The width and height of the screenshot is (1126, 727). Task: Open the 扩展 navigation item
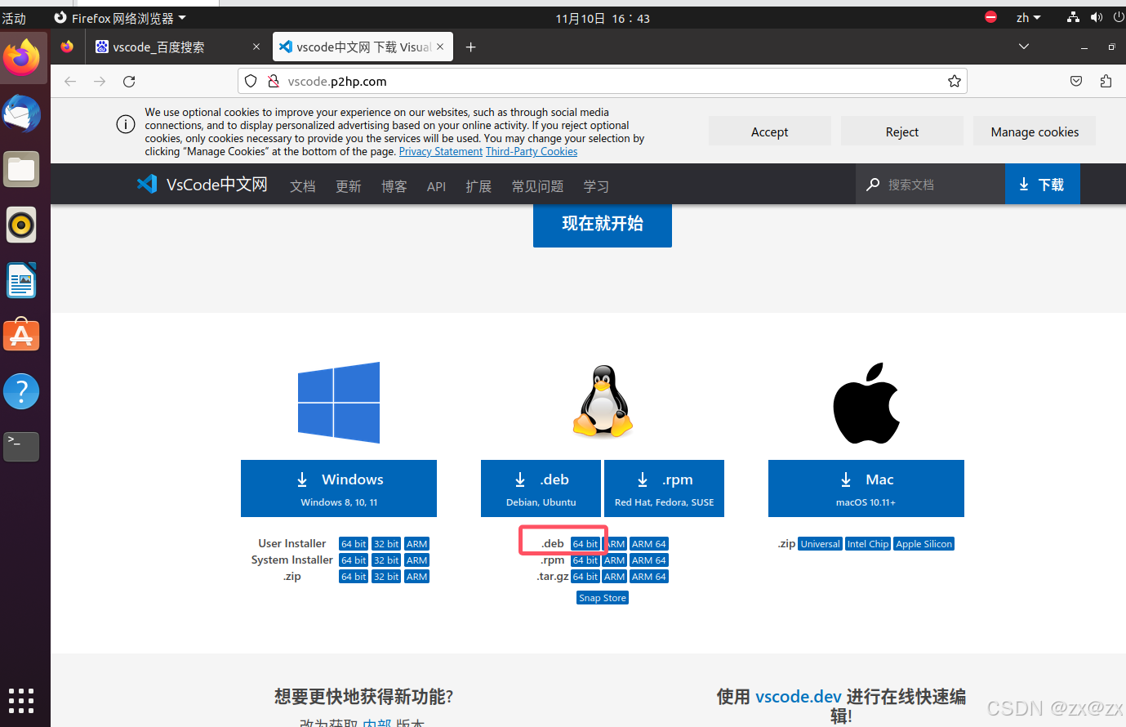coord(478,186)
